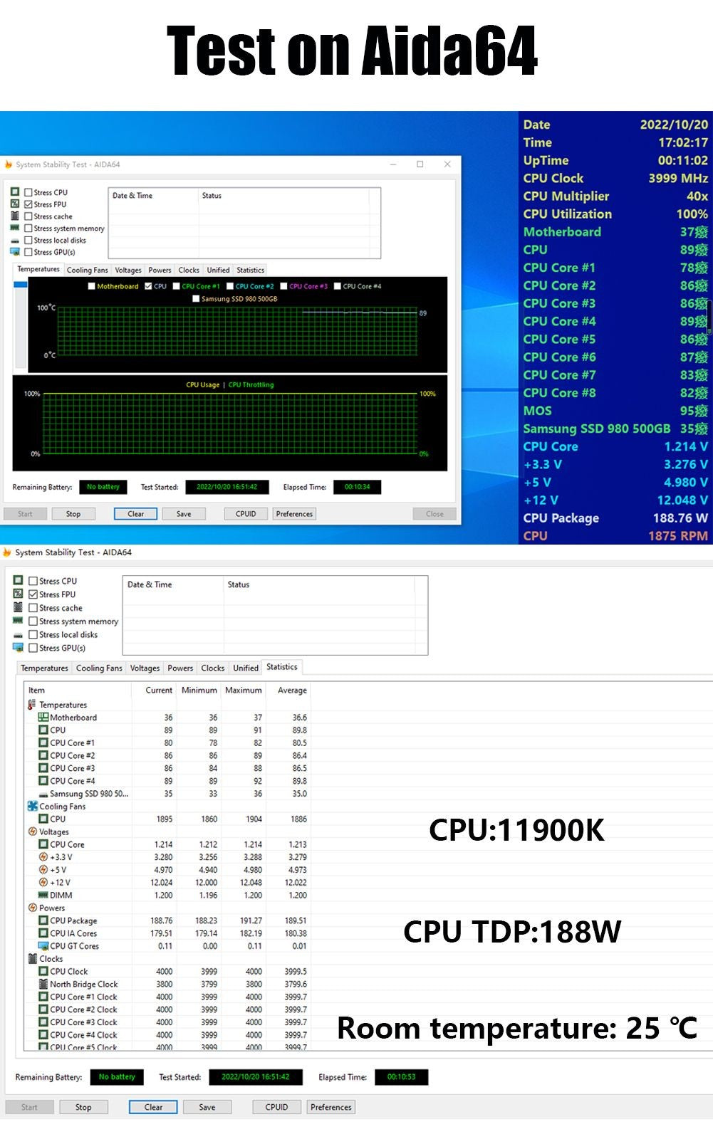
Task: Click the Maximum column header
Action: tap(243, 690)
